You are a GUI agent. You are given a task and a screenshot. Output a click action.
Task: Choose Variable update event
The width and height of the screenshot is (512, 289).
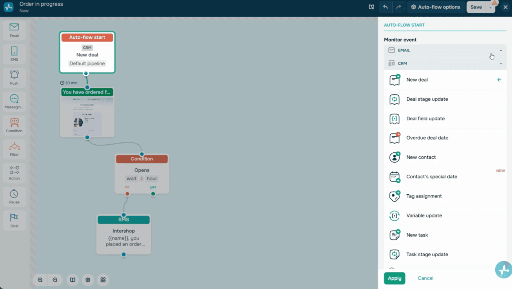(x=445, y=215)
